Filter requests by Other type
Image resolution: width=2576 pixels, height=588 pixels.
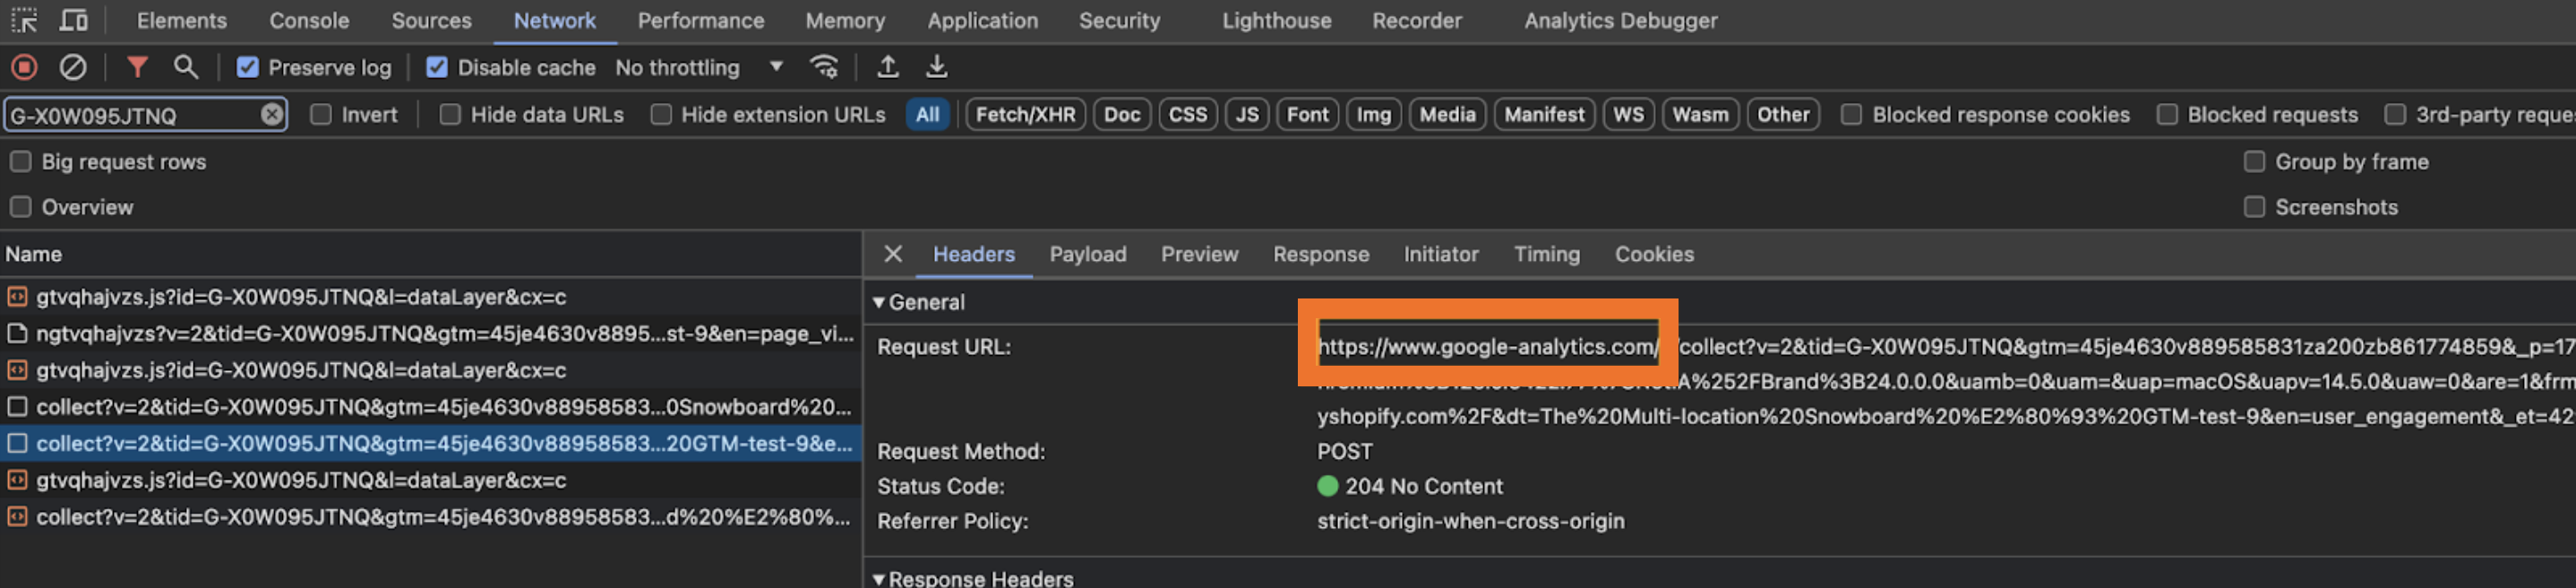pos(1784,114)
